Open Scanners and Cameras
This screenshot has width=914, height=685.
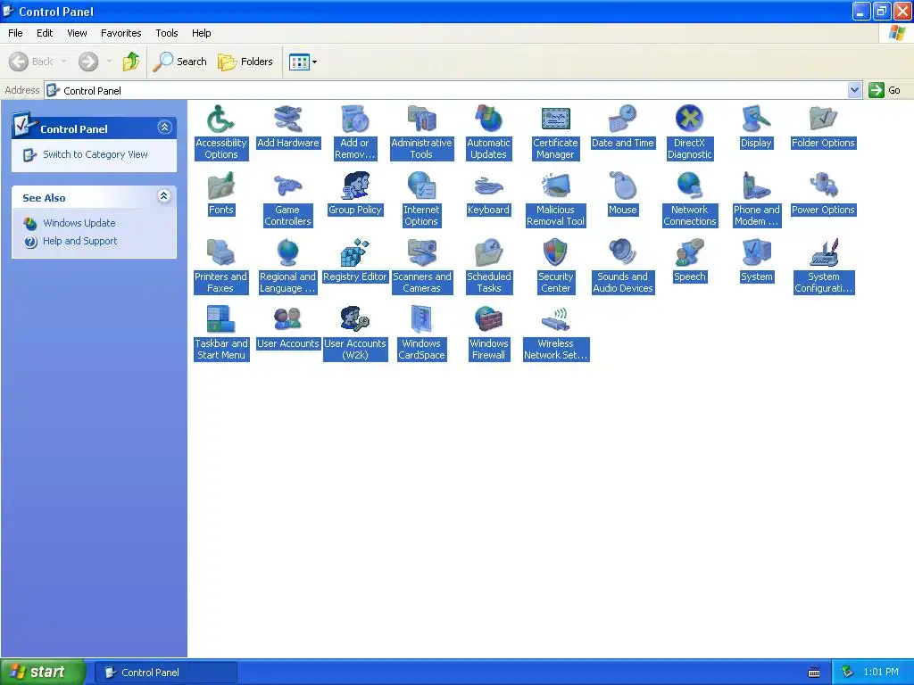point(421,253)
